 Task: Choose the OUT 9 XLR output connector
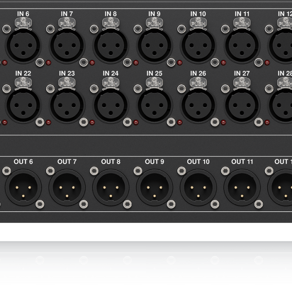coord(155,187)
